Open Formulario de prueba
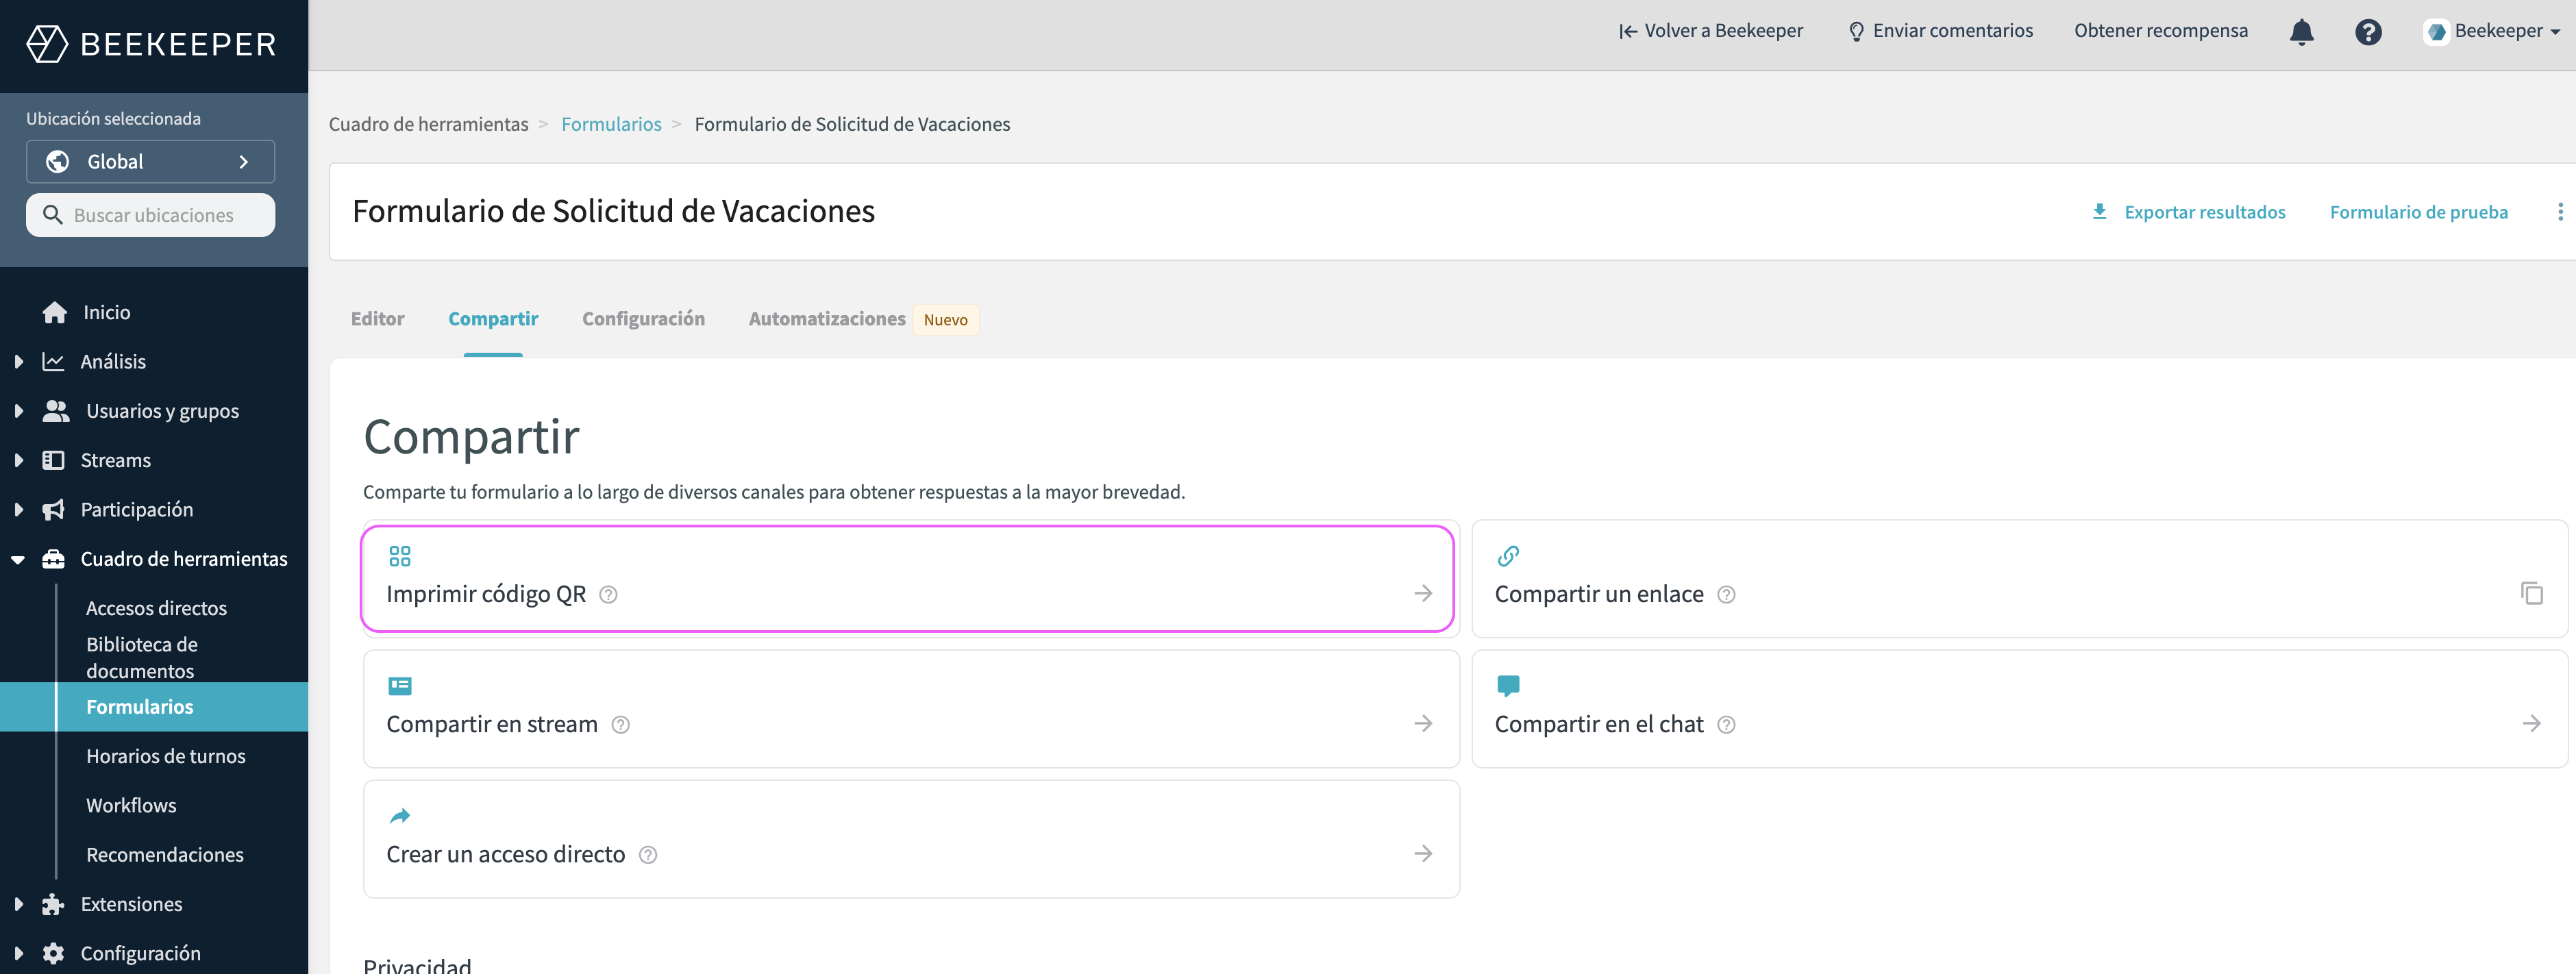Image resolution: width=2576 pixels, height=974 pixels. 2418,212
